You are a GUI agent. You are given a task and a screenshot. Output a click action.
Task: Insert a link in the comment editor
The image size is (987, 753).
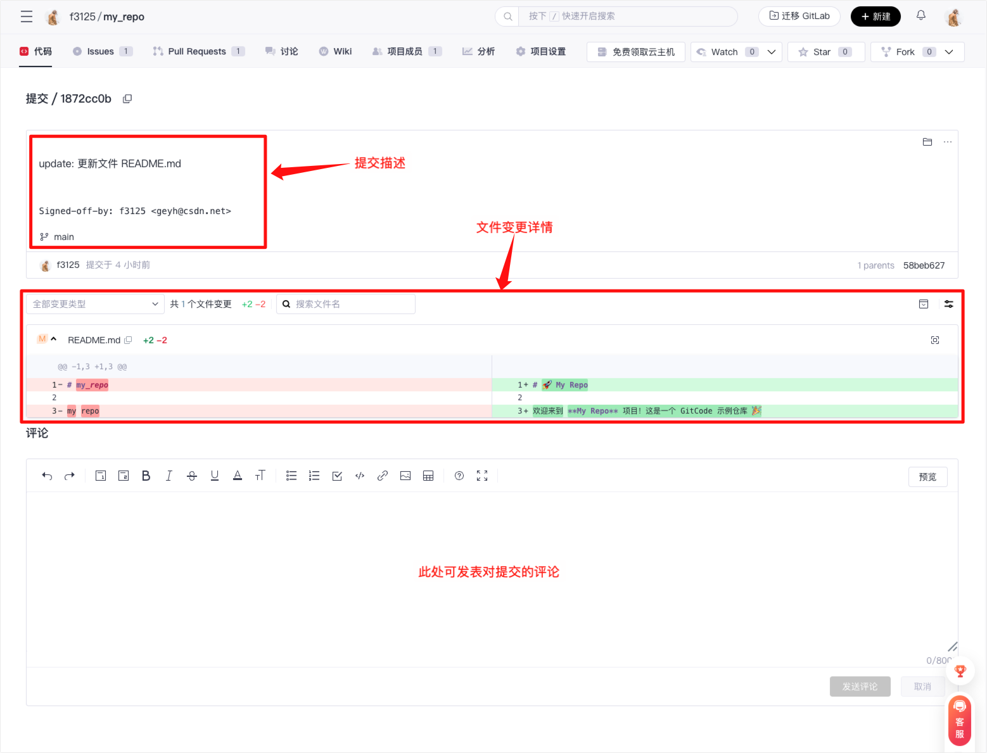[x=383, y=476]
